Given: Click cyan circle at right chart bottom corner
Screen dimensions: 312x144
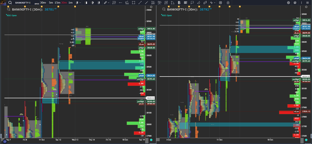Looking at the screenshot, I should pyautogui.click(x=306, y=140).
